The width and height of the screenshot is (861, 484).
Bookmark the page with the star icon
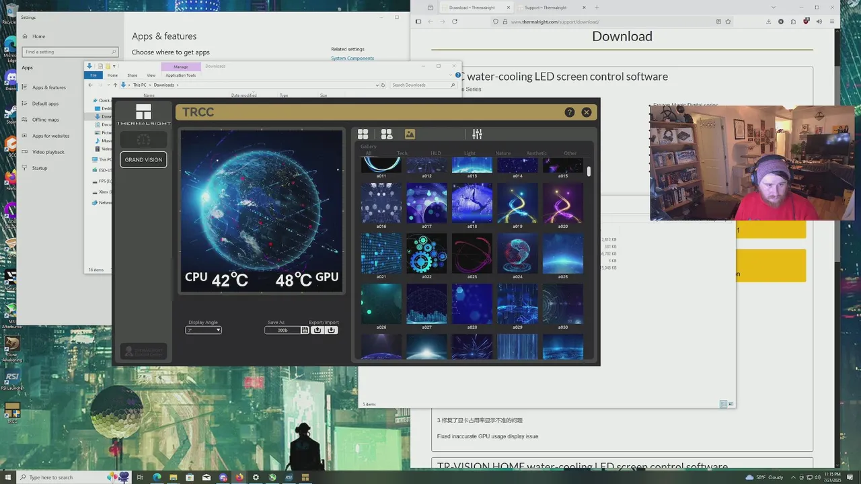tap(728, 22)
